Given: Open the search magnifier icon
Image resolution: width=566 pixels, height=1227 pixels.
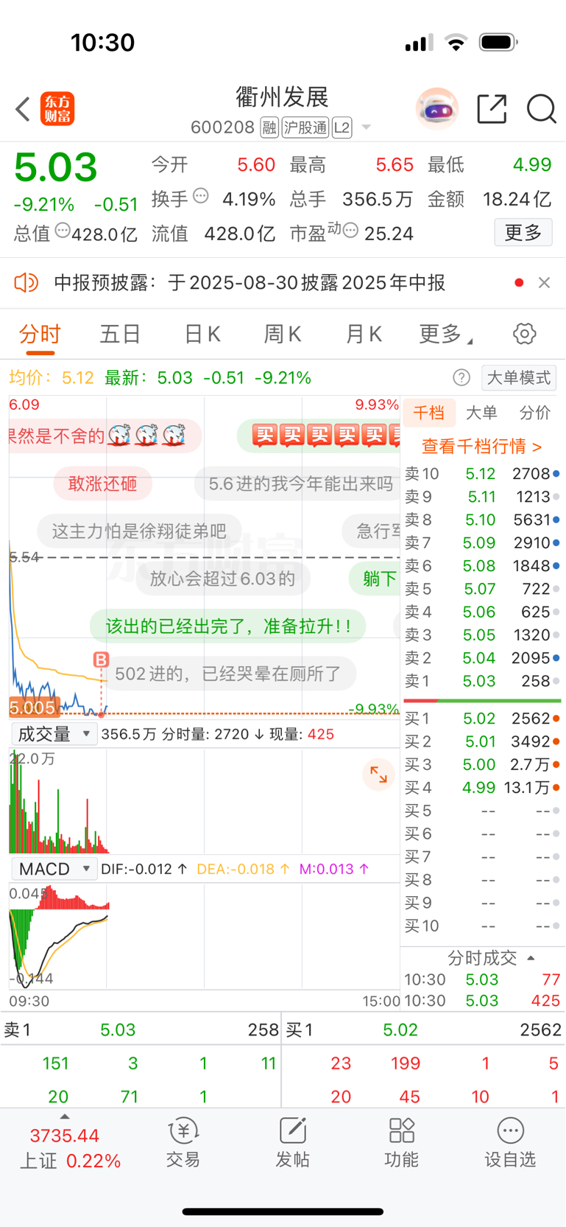Looking at the screenshot, I should 541,109.
